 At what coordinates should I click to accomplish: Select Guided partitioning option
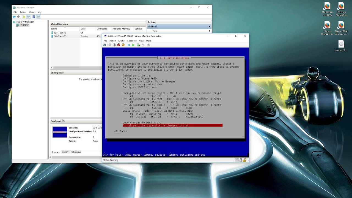coord(137,76)
